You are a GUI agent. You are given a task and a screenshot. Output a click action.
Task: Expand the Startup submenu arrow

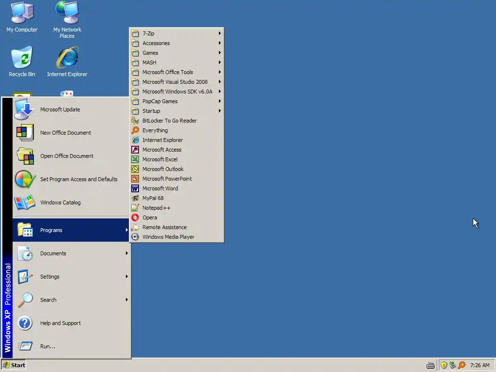[219, 111]
